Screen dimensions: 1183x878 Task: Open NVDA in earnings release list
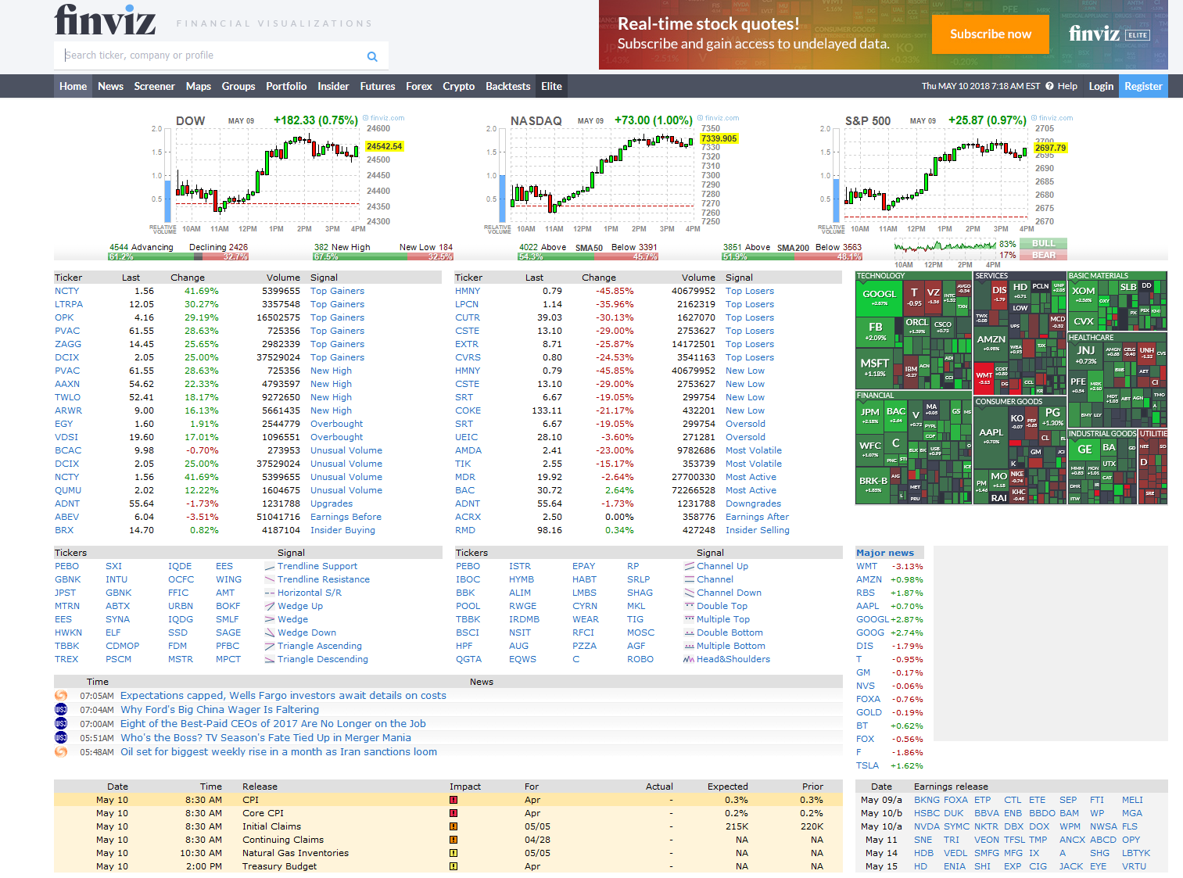927,826
